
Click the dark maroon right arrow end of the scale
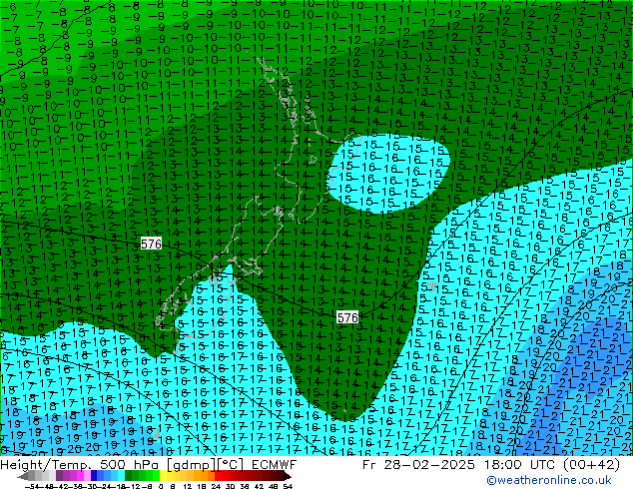288,477
